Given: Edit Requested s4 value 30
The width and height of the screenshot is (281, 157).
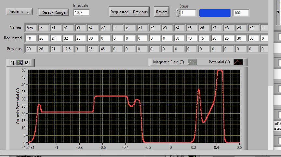Looking at the screenshot, I should [x=93, y=38].
